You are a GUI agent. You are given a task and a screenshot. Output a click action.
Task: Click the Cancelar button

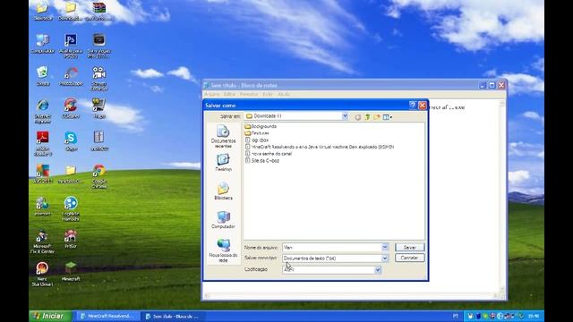[x=409, y=258]
